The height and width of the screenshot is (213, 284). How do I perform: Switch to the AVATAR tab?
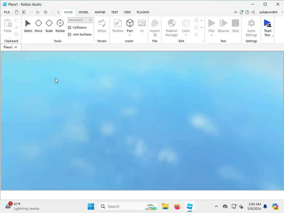(x=100, y=12)
